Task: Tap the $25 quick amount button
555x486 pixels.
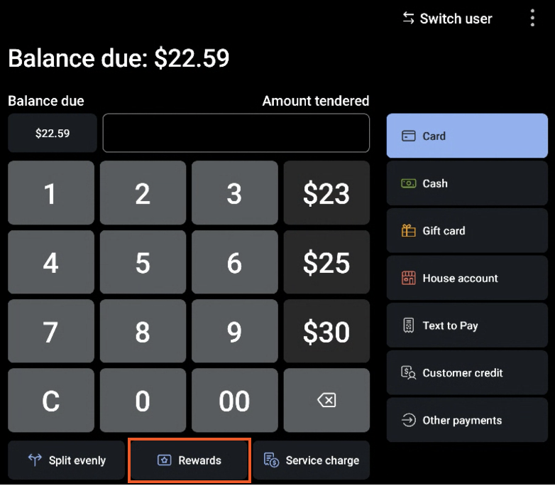Action: pyautogui.click(x=326, y=264)
